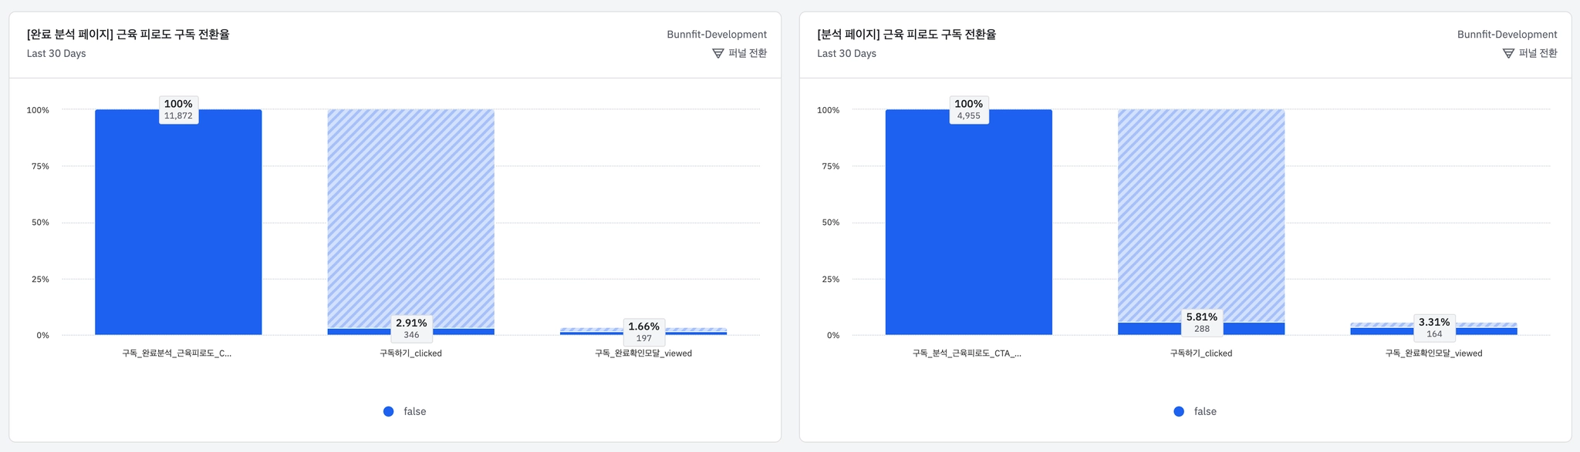1580x452 pixels.
Task: Click the funnel icon in the 완료 분석 페이지 card
Action: click(717, 53)
